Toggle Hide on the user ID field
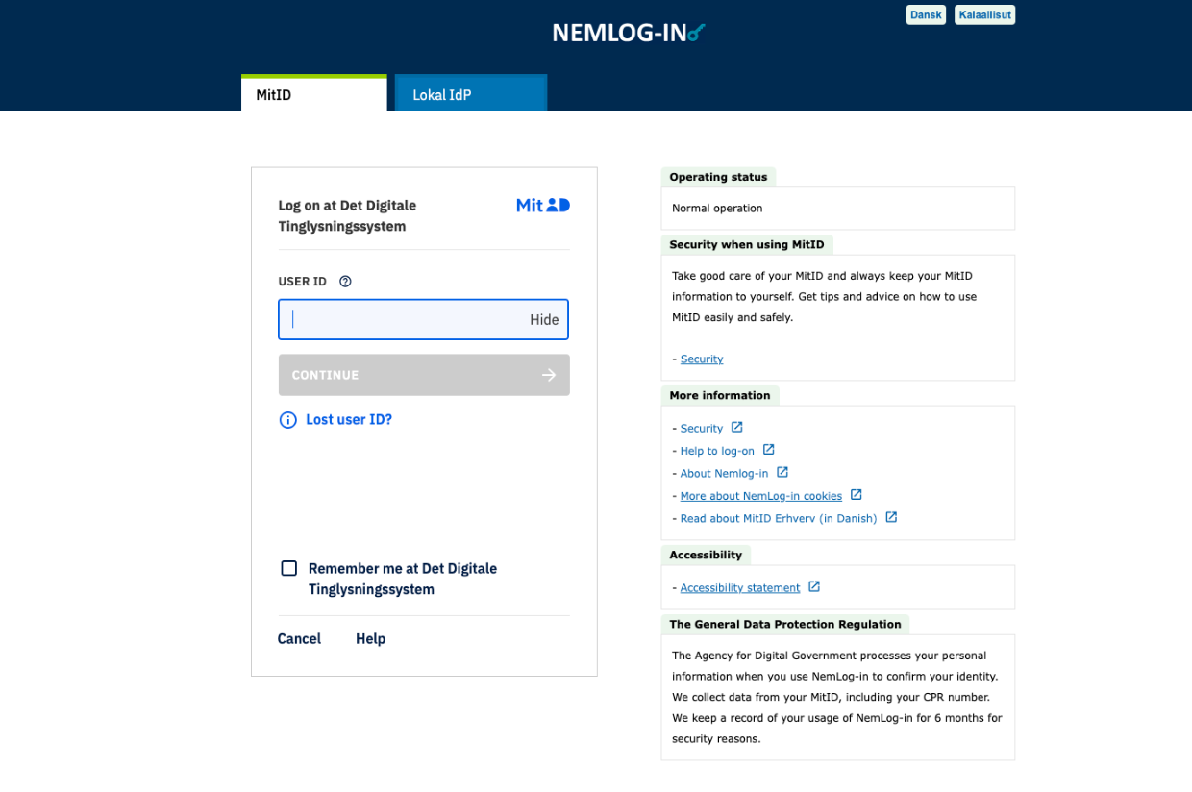The image size is (1192, 792). pyautogui.click(x=544, y=320)
